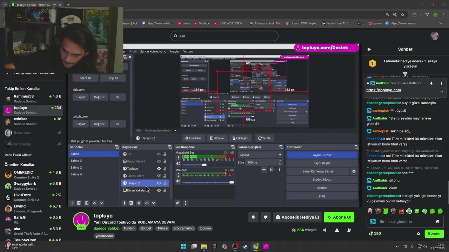This screenshot has width=449, height=252.
Task: Open the bookmarks overflow chevron
Action: pos(440,23)
